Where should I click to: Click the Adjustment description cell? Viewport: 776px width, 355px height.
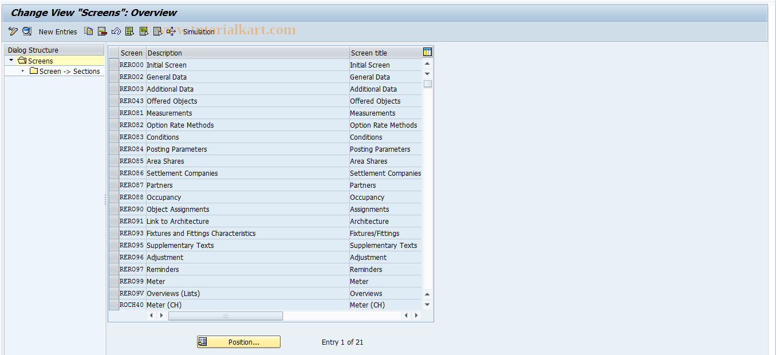(x=247, y=257)
